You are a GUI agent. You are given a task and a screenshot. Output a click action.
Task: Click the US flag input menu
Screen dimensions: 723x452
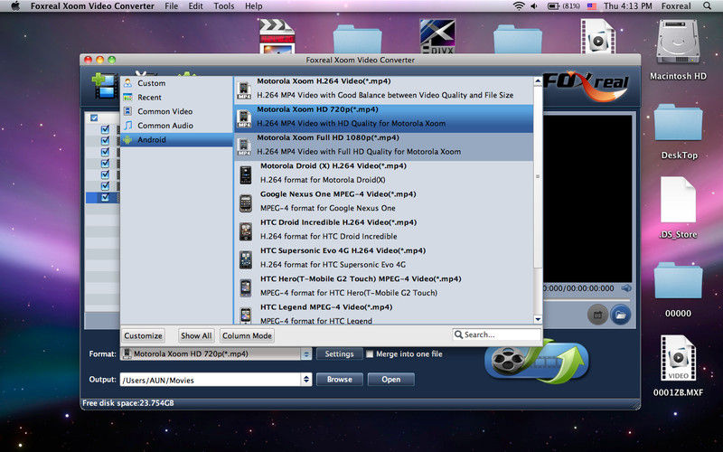pyautogui.click(x=592, y=6)
